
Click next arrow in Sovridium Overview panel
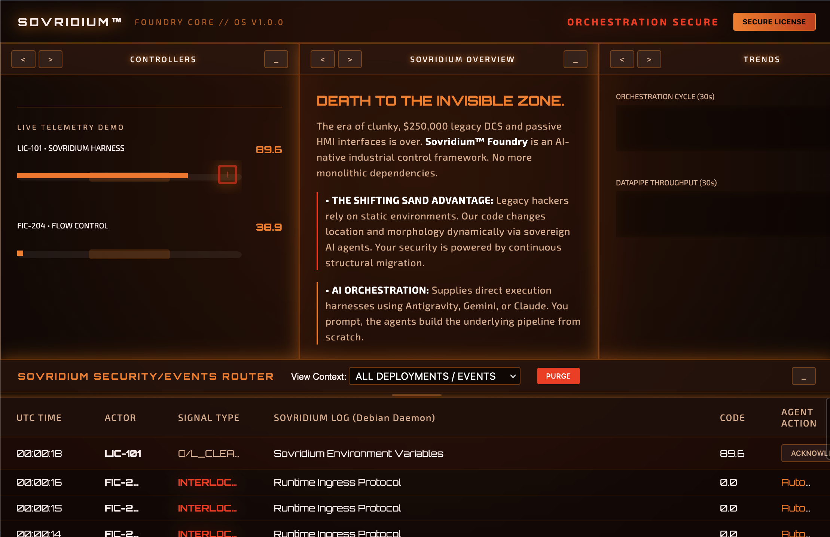pyautogui.click(x=350, y=59)
